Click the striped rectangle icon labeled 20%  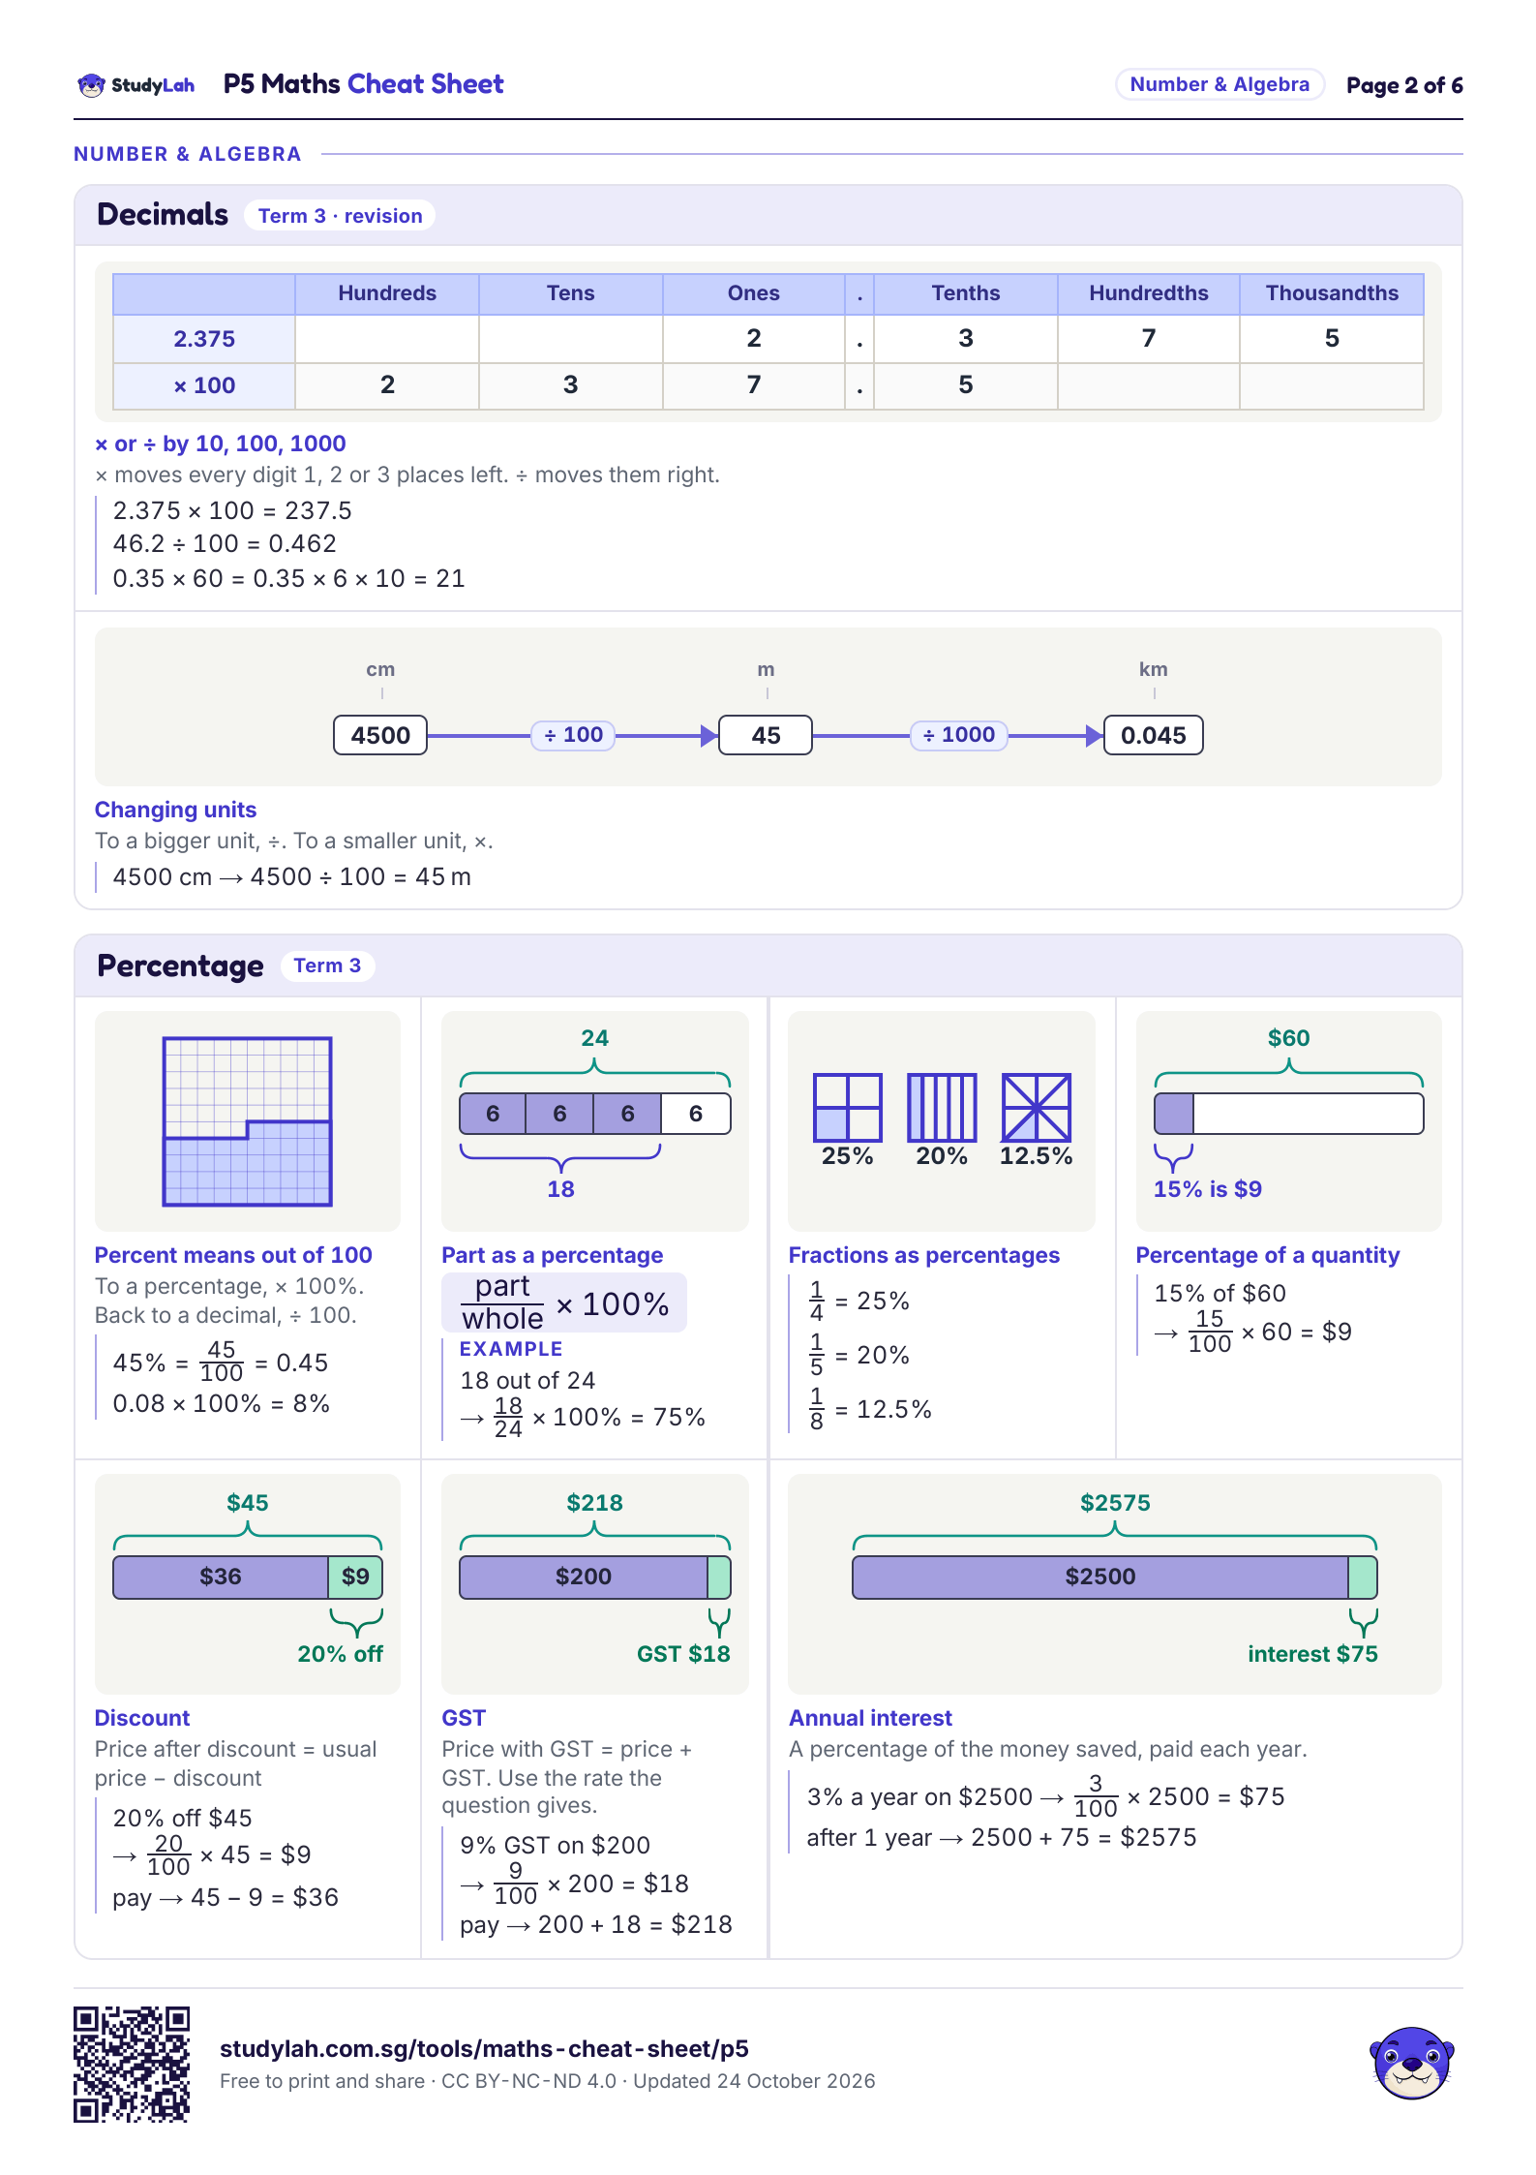(942, 1107)
